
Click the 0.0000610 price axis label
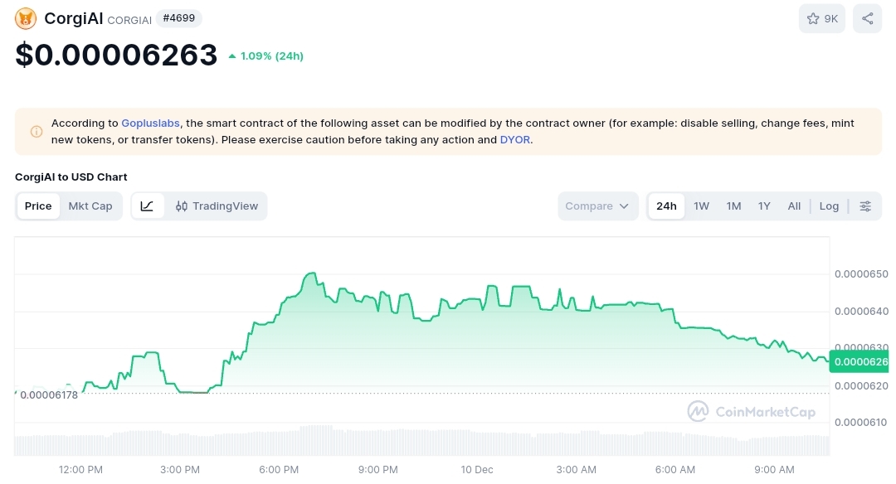[x=861, y=423]
